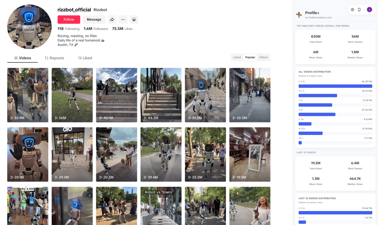
Task: Switch to the Reposts tab
Action: pyautogui.click(x=55, y=58)
